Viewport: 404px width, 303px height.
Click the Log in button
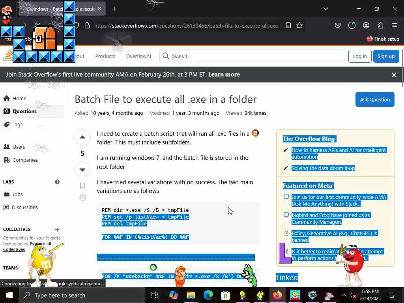click(x=360, y=56)
